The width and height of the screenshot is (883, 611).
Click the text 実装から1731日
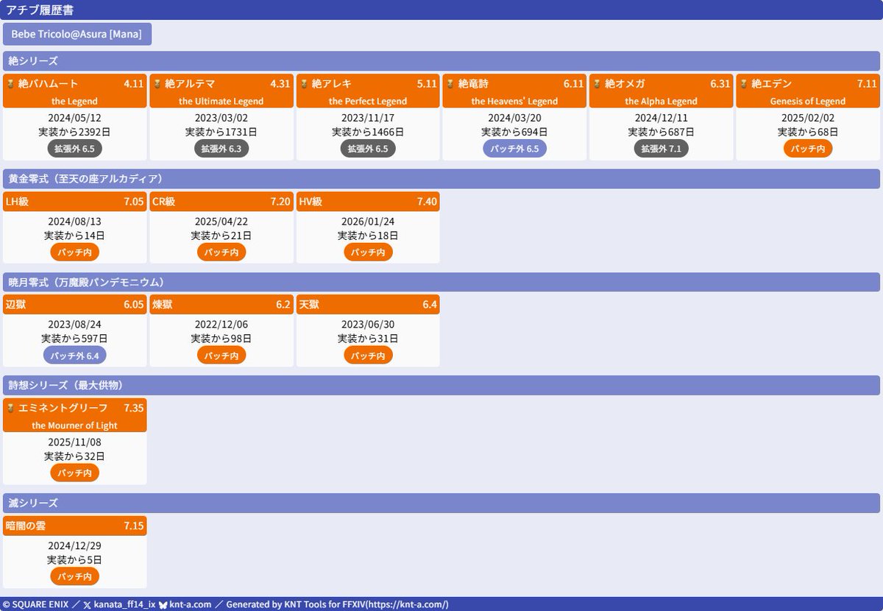tap(221, 133)
